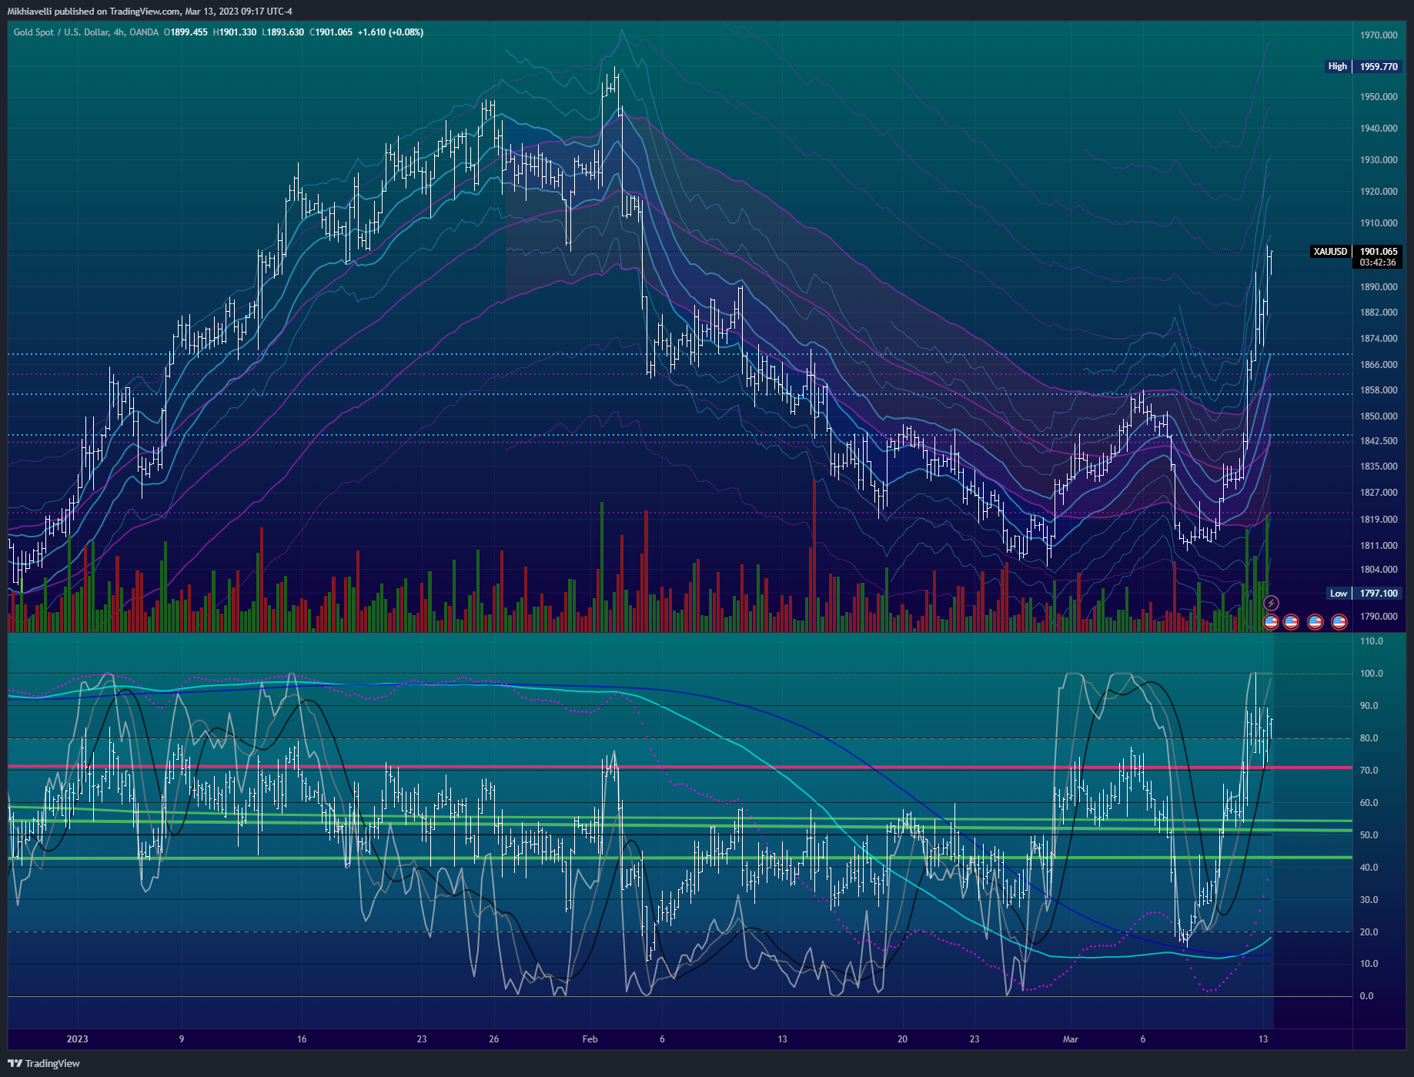The width and height of the screenshot is (1414, 1077).
Task: Click the XAUUSD symbol label on the chart
Action: point(1331,252)
